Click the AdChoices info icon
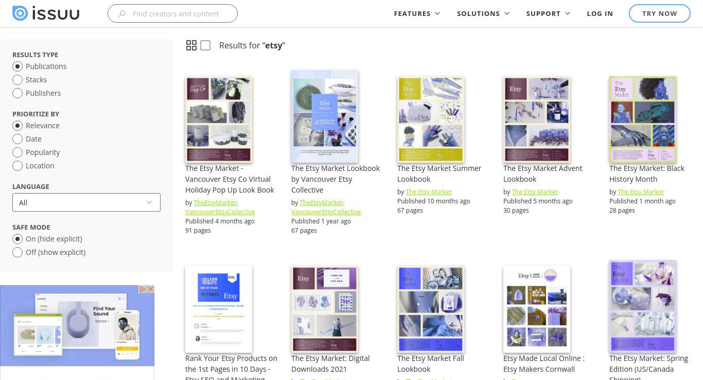Viewport: 703px width, 380px height. (x=143, y=289)
